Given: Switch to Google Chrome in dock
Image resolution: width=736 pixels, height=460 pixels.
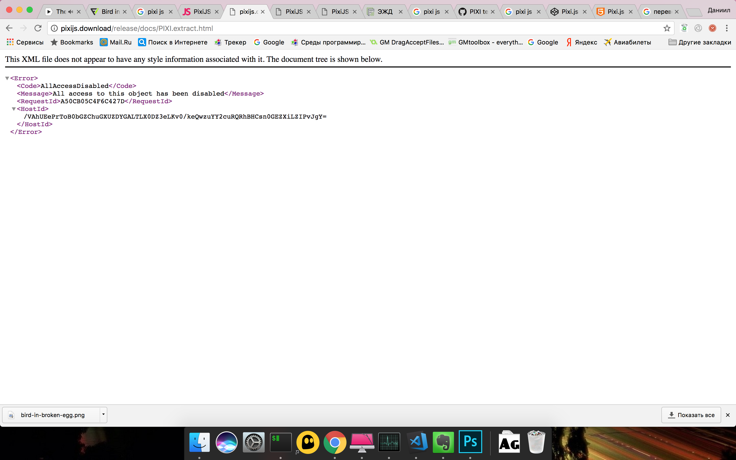Looking at the screenshot, I should (x=335, y=442).
